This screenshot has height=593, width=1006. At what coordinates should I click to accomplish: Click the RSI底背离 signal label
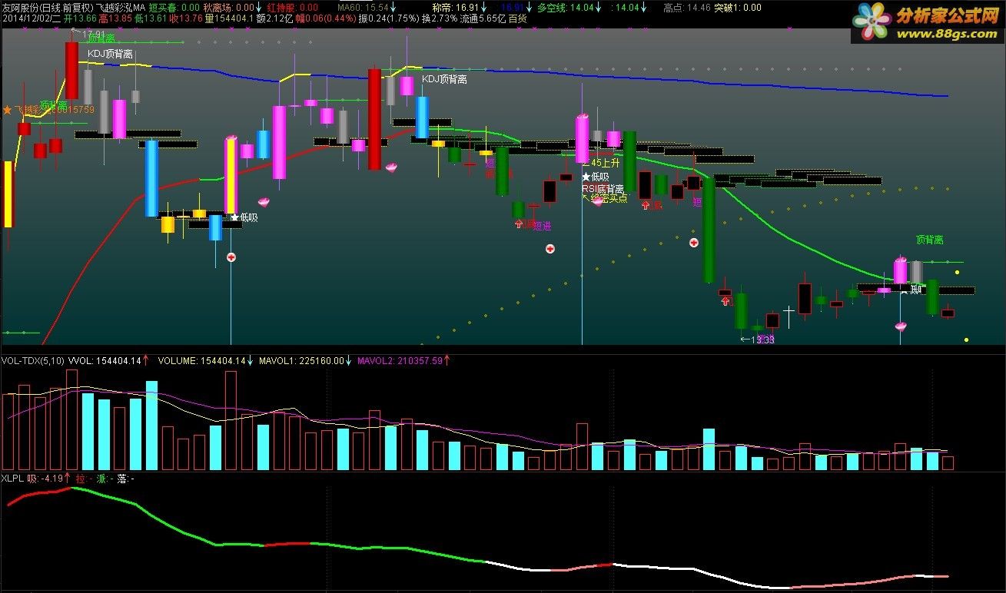603,188
